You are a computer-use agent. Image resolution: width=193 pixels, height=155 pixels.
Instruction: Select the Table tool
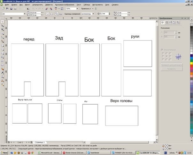click(2, 65)
